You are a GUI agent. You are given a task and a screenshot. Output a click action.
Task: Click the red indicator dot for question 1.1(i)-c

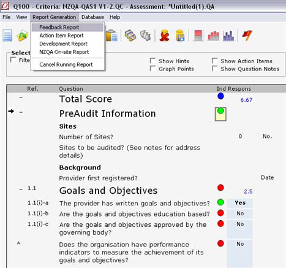pyautogui.click(x=220, y=223)
